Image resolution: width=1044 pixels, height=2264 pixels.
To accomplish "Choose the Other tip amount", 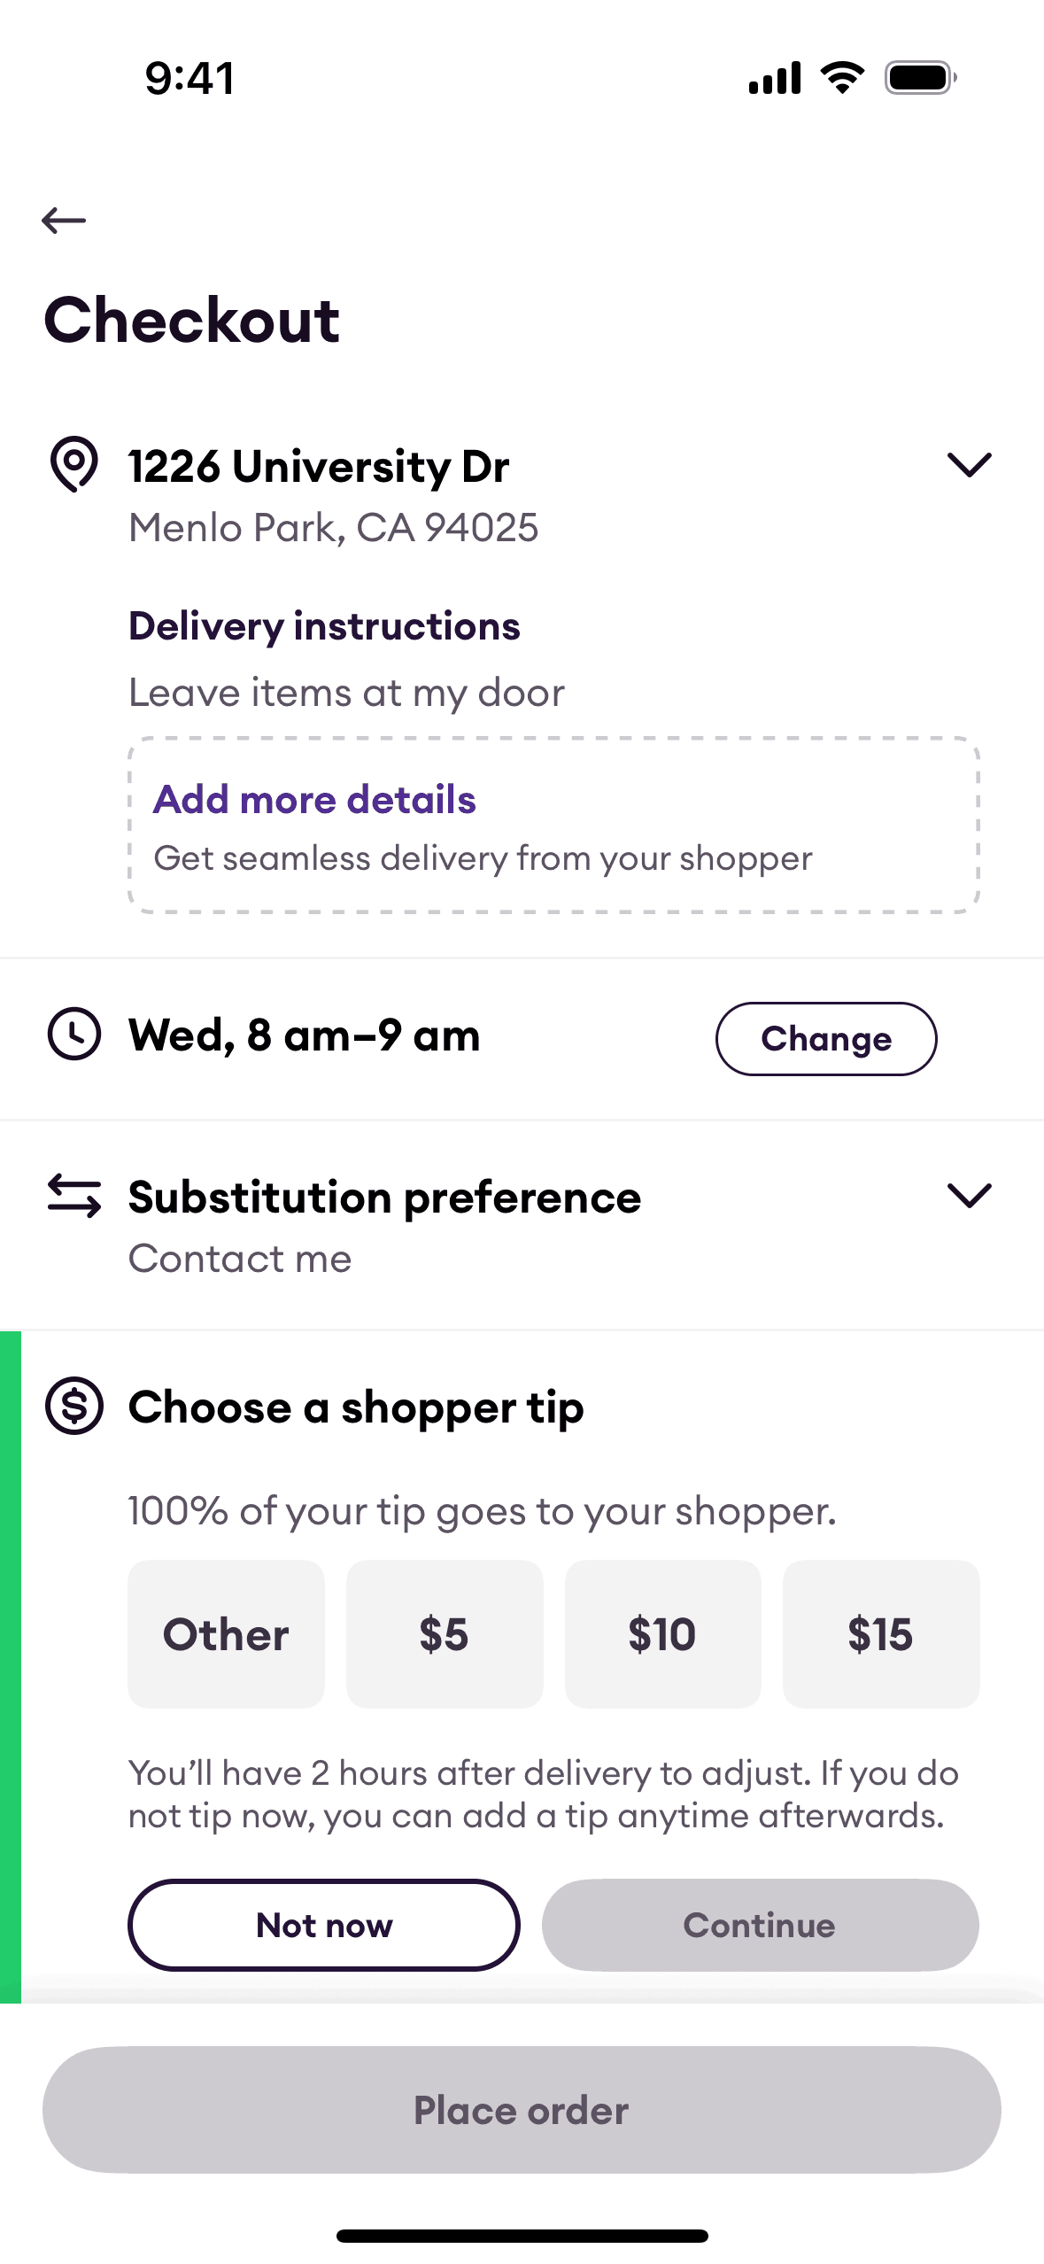I will 226,1633.
